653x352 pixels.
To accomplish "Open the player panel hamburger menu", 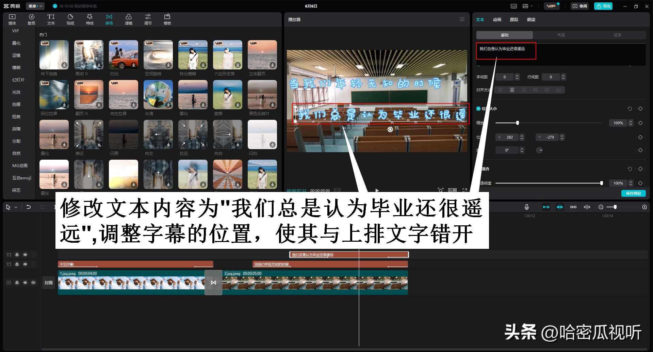I will click(x=462, y=19).
